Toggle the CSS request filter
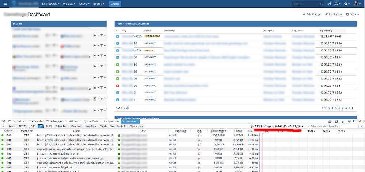The width and height of the screenshot is (365, 172). tap(33, 126)
